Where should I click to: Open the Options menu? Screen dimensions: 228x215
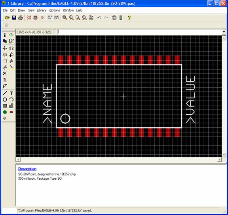55,10
